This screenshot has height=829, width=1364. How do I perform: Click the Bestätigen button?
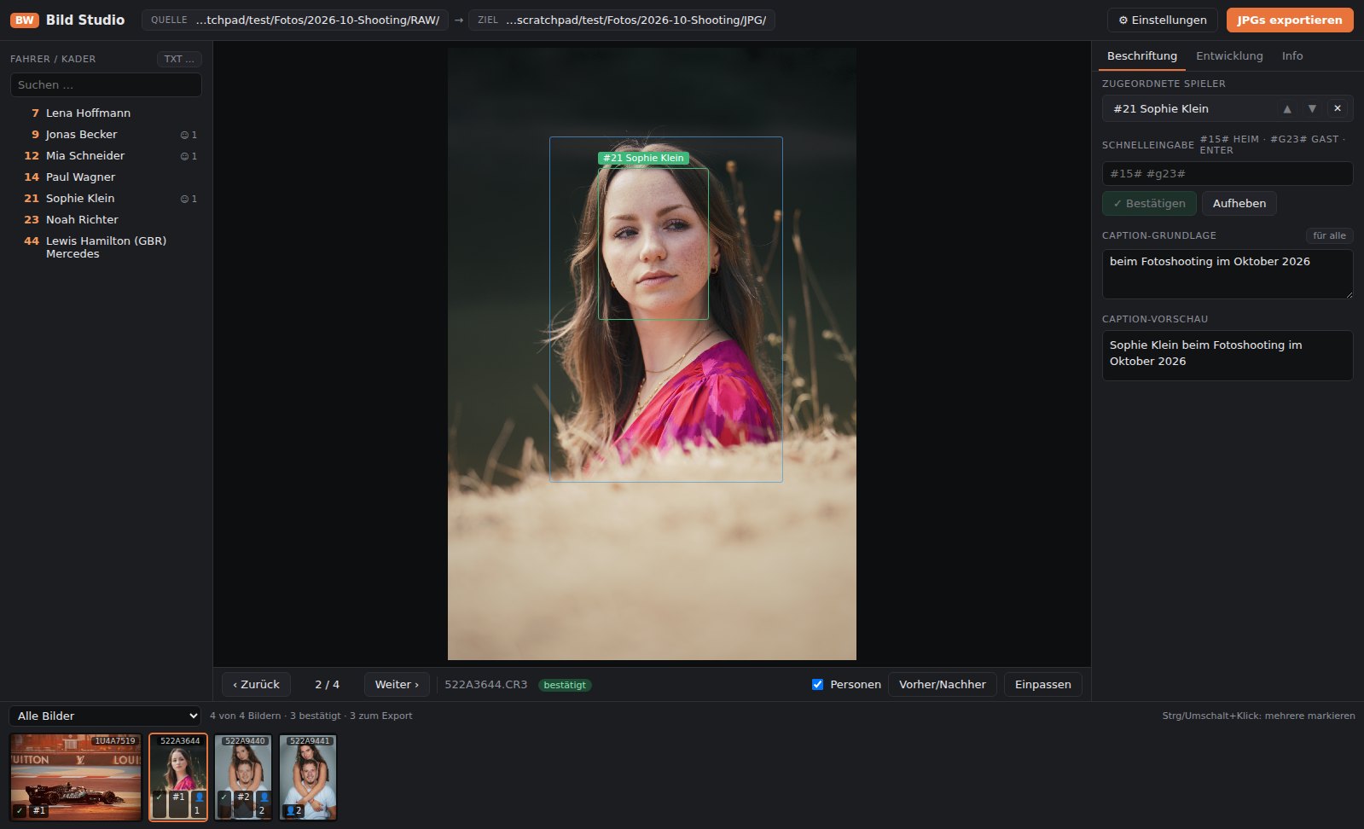pos(1149,203)
